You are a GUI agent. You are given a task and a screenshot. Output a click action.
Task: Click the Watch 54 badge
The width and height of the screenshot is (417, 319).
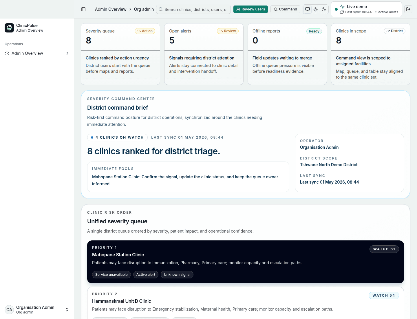point(384,296)
